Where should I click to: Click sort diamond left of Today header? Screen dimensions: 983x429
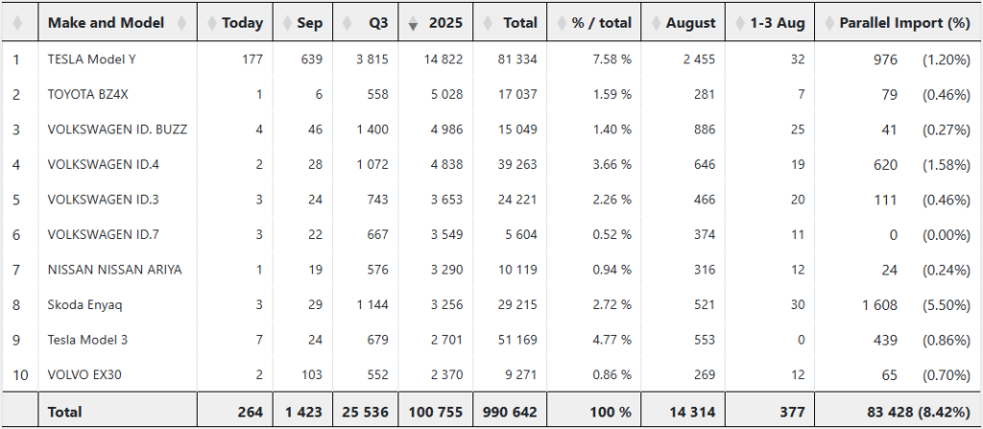click(x=208, y=23)
